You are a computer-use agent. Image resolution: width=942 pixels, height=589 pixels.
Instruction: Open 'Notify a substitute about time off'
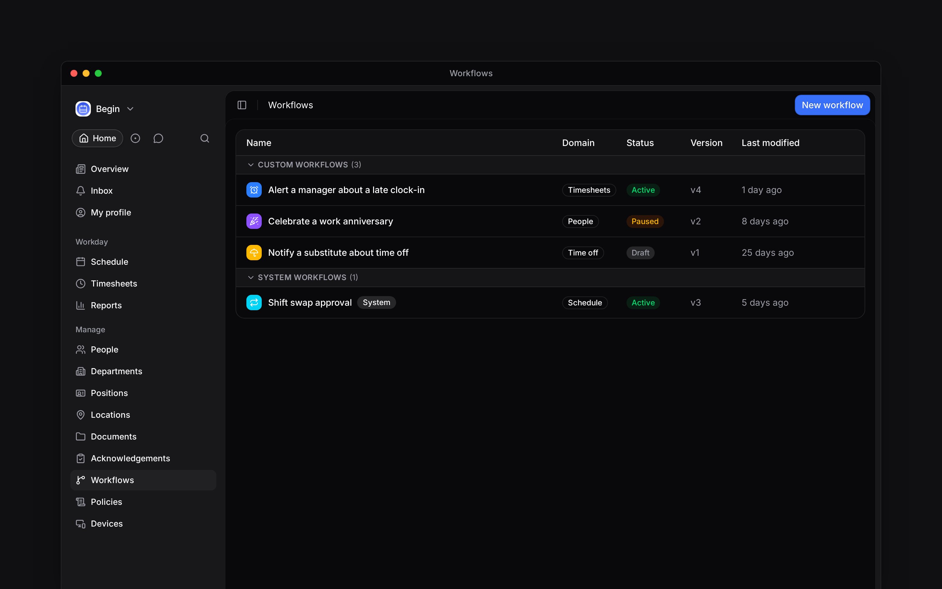(x=338, y=253)
